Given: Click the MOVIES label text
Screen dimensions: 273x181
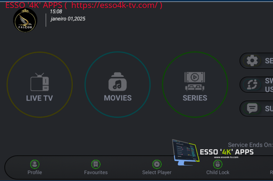Looking at the screenshot, I should tap(118, 98).
